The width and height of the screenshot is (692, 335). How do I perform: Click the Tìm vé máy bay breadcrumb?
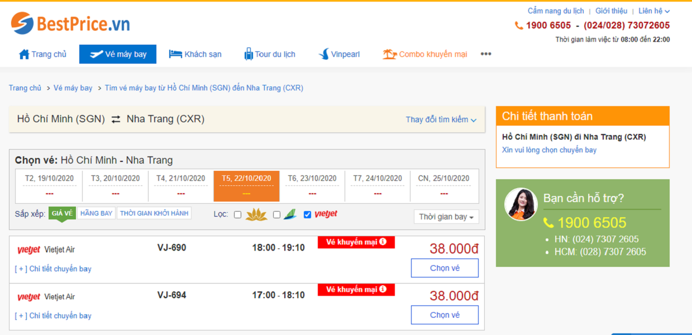204,88
